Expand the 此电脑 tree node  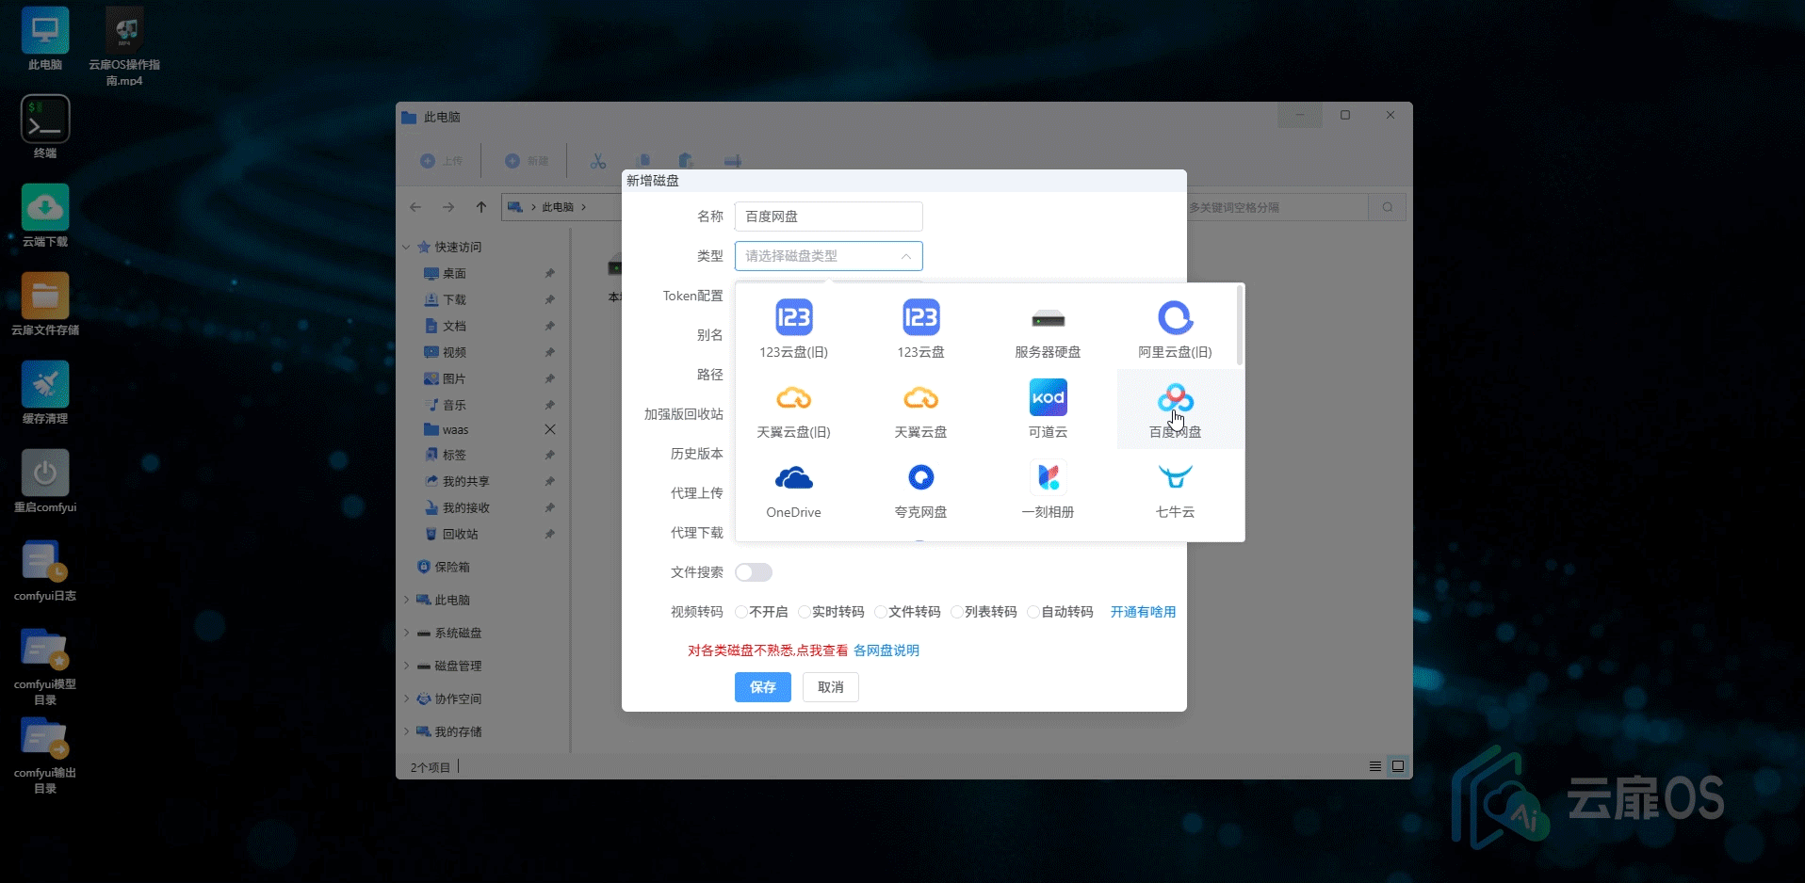pos(407,600)
